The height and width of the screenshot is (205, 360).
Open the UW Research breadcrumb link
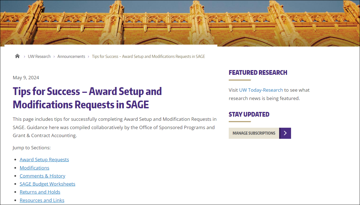click(39, 57)
